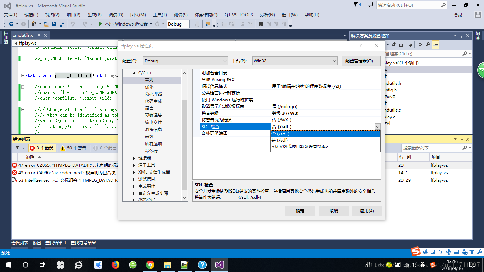The height and width of the screenshot is (272, 484).
Task: Open the toolbar Debug solution configuration dropdown
Action: pyautogui.click(x=178, y=24)
